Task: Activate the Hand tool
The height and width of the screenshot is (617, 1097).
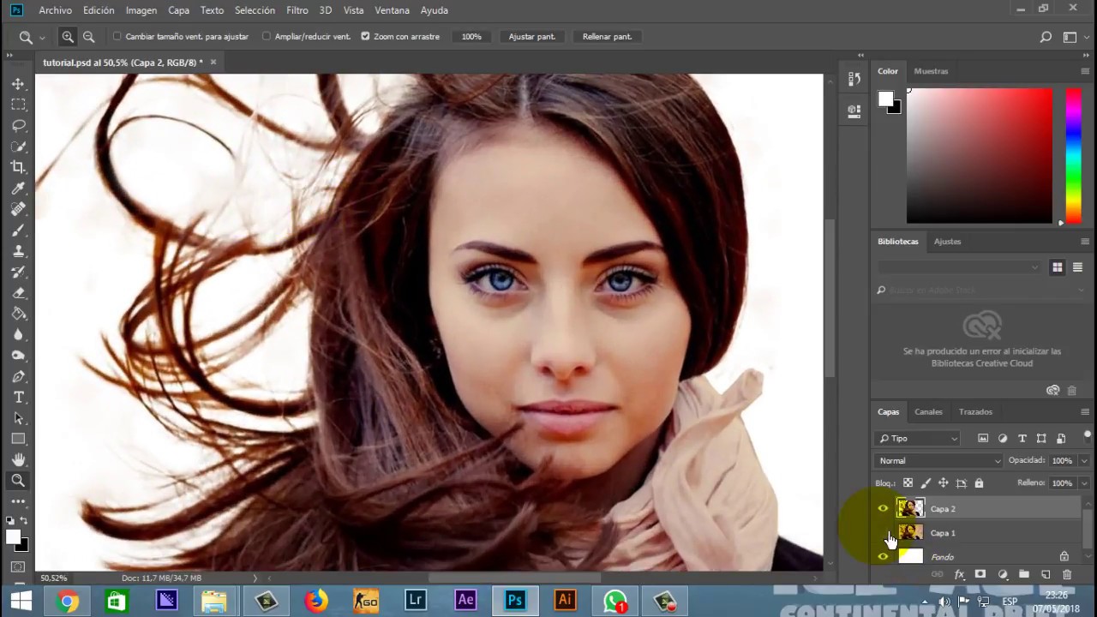Action: click(x=18, y=460)
